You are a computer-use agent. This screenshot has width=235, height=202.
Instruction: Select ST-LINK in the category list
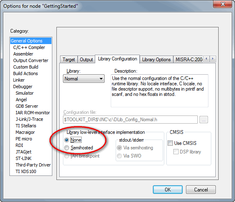[x=24, y=158]
